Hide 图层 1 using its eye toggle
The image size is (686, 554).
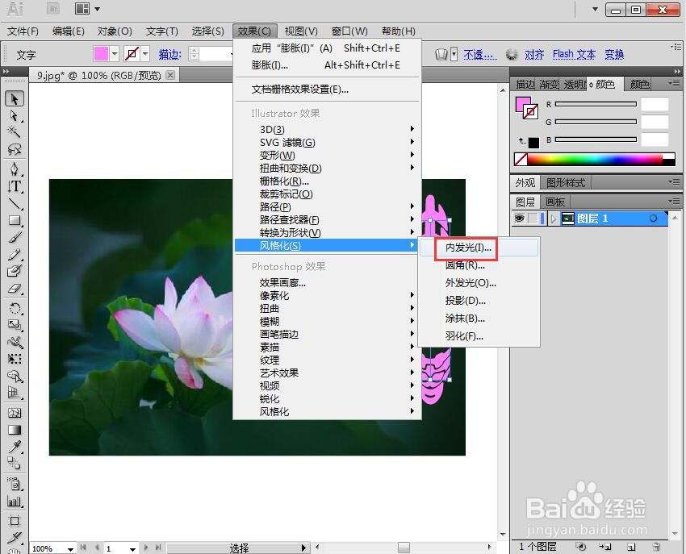click(x=519, y=218)
